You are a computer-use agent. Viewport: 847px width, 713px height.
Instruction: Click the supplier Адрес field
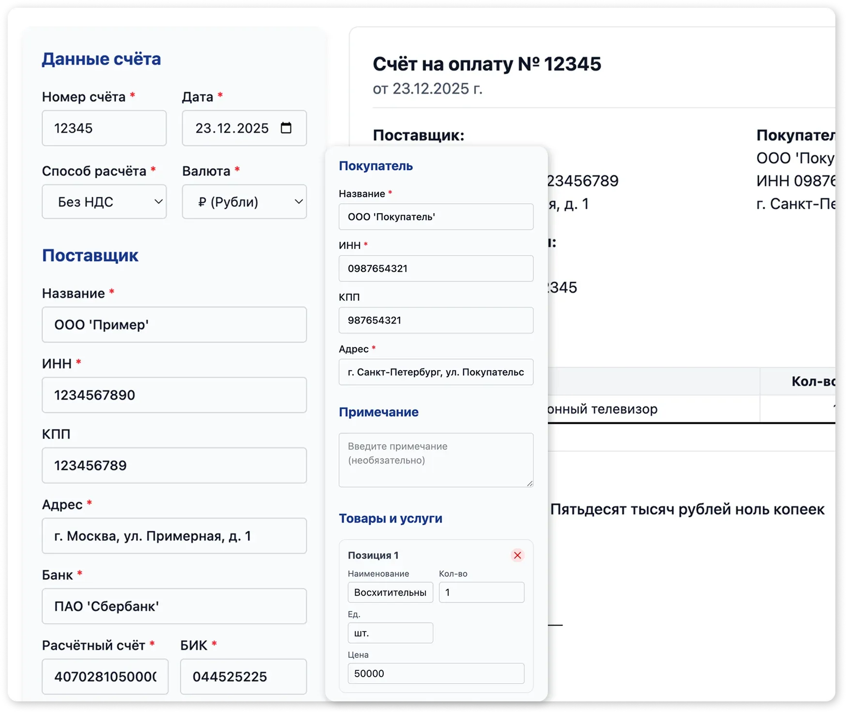point(174,536)
